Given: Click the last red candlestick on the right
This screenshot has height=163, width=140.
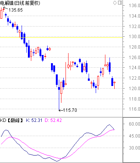Looking at the screenshot, I should click(x=114, y=85).
